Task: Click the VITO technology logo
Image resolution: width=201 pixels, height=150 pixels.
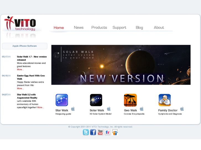Action: pos(20,23)
